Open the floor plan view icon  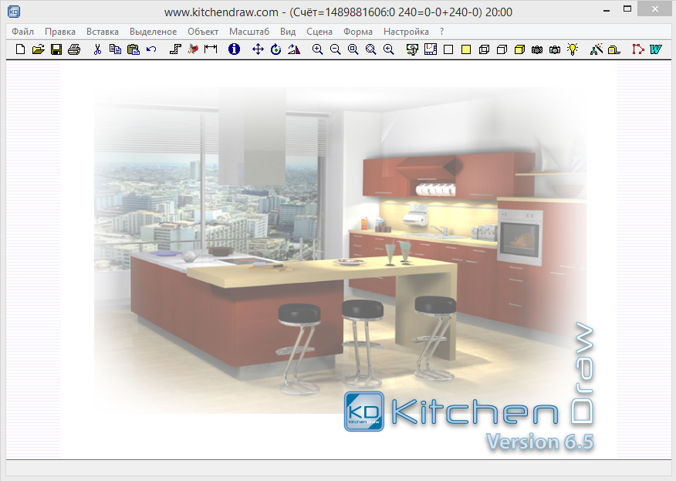pos(431,49)
